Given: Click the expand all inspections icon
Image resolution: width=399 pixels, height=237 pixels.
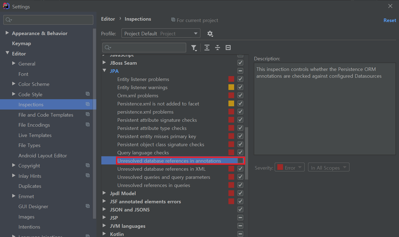Looking at the screenshot, I should pos(207,48).
